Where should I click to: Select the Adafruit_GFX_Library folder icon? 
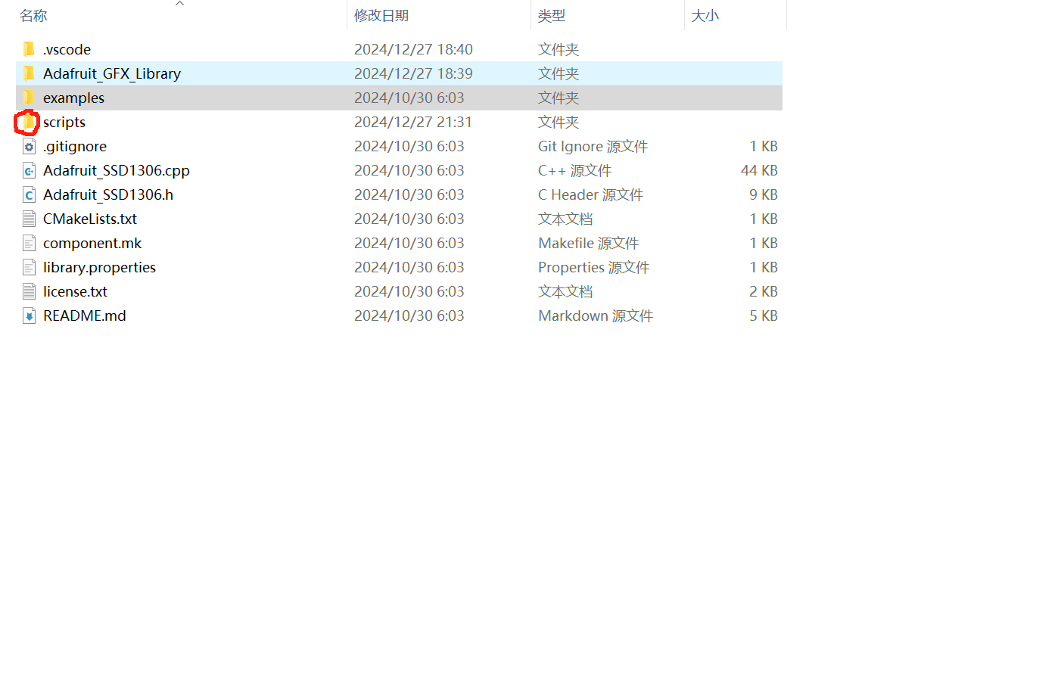point(29,73)
